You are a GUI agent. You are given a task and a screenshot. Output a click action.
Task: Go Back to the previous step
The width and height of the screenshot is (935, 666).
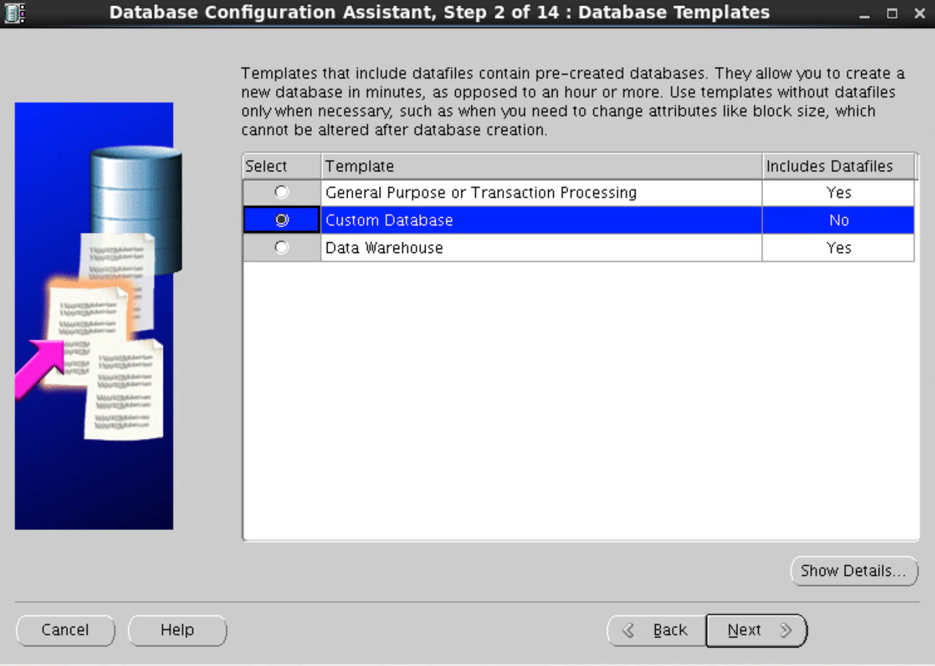pyautogui.click(x=657, y=630)
